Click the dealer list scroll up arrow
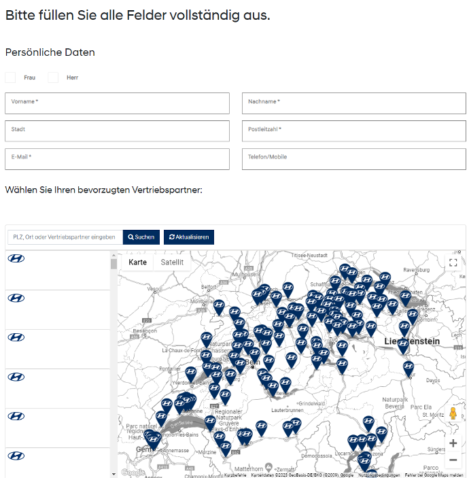 [114, 255]
